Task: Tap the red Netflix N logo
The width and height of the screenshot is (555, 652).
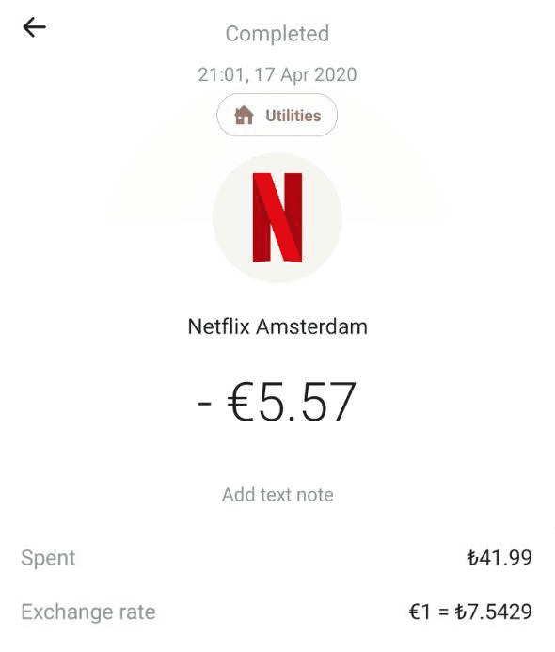Action: [x=277, y=217]
